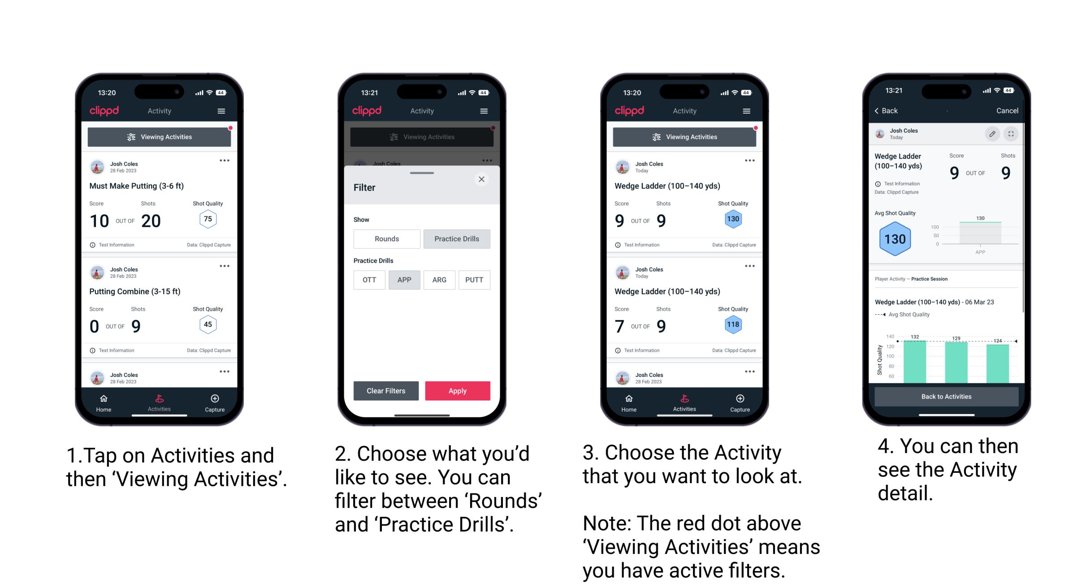Toggle the Practice Drills filter option
This screenshot has width=1086, height=584.
tap(457, 239)
